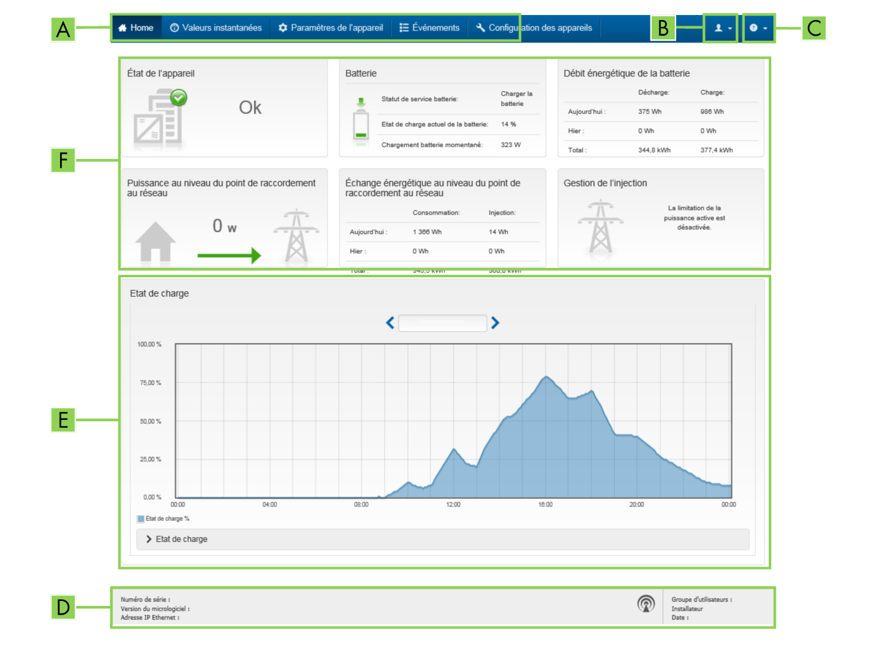
Task: Click 'Débit énergétique de la batterie' heading
Action: pyautogui.click(x=627, y=73)
